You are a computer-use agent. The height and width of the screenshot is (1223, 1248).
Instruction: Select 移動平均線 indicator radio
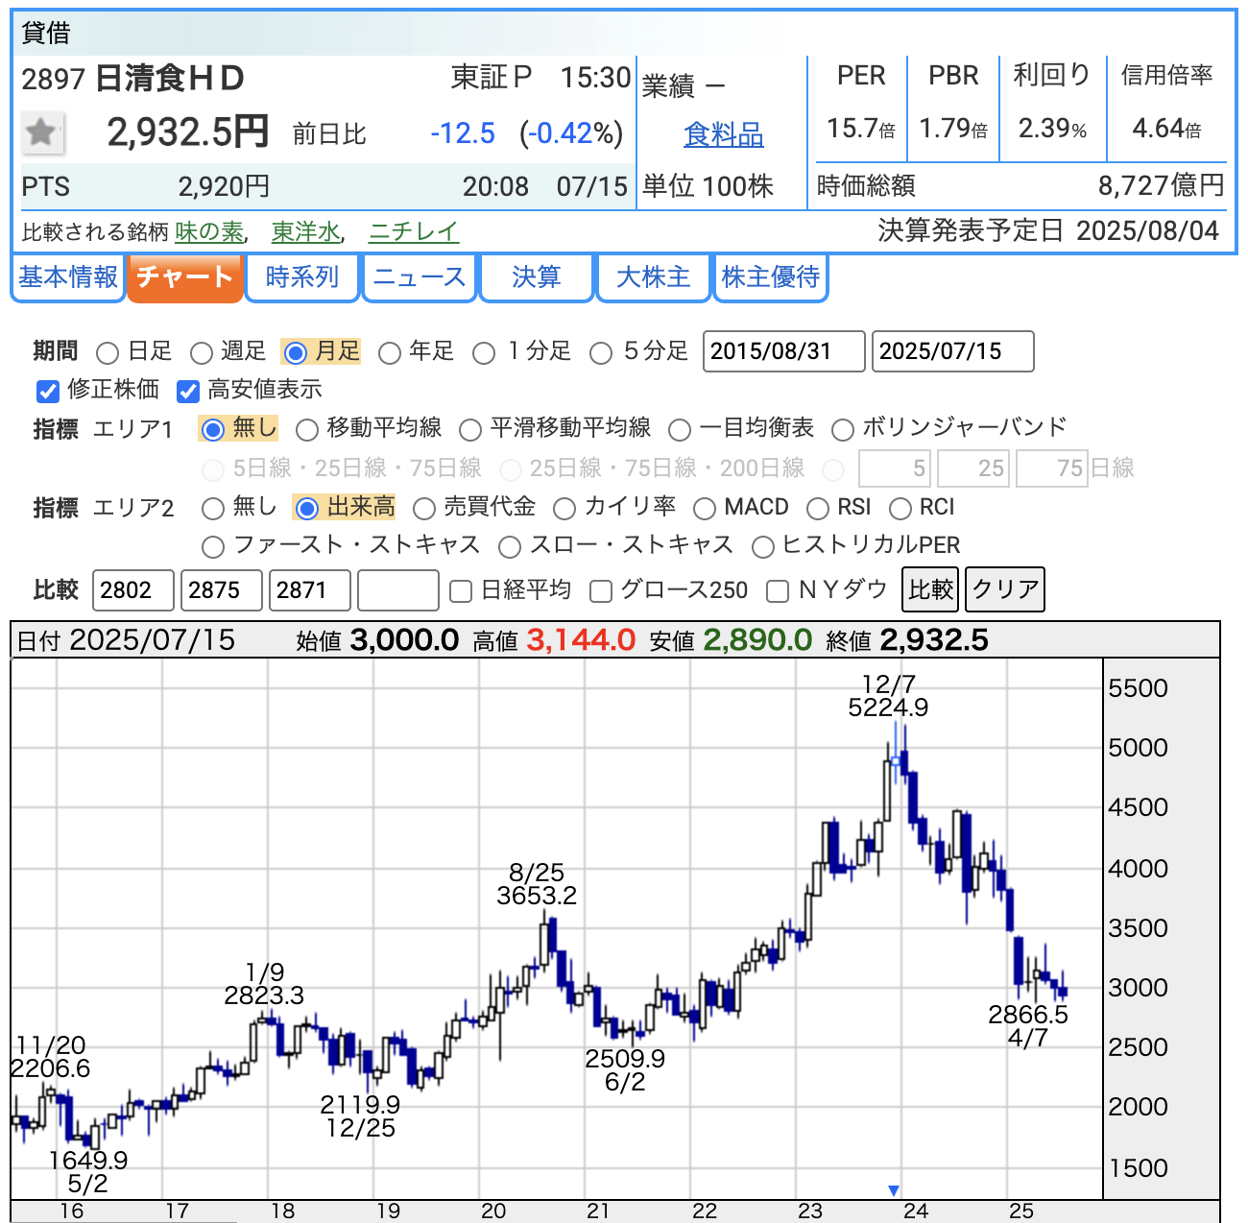[306, 429]
